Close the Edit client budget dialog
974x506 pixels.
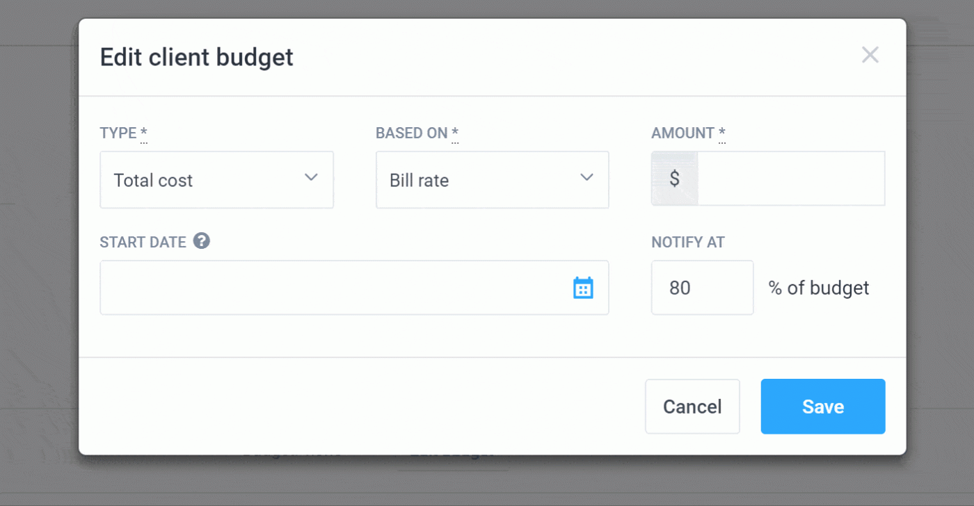pos(870,55)
